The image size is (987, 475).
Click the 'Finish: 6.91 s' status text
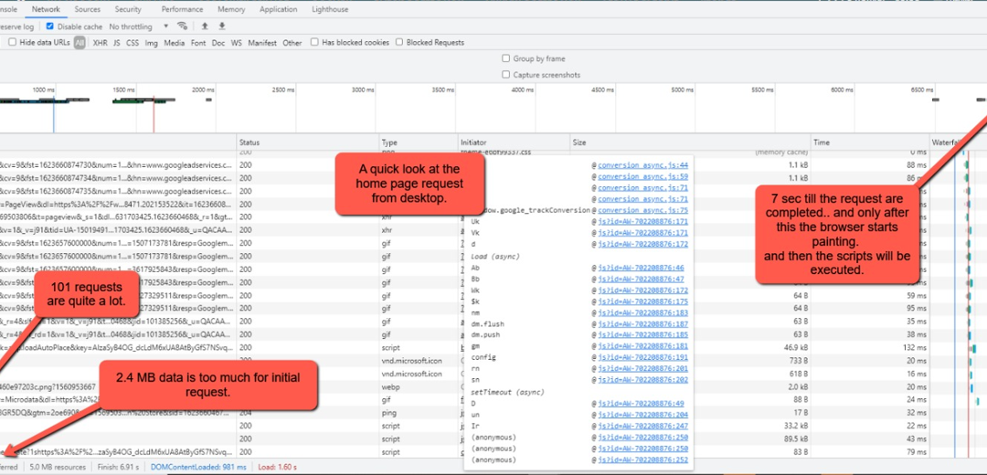point(119,468)
